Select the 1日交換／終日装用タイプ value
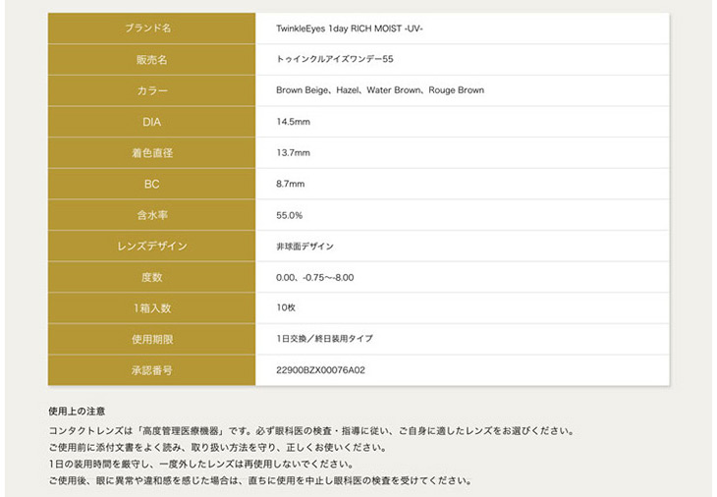Screen dimensions: 717x497 tap(325, 338)
